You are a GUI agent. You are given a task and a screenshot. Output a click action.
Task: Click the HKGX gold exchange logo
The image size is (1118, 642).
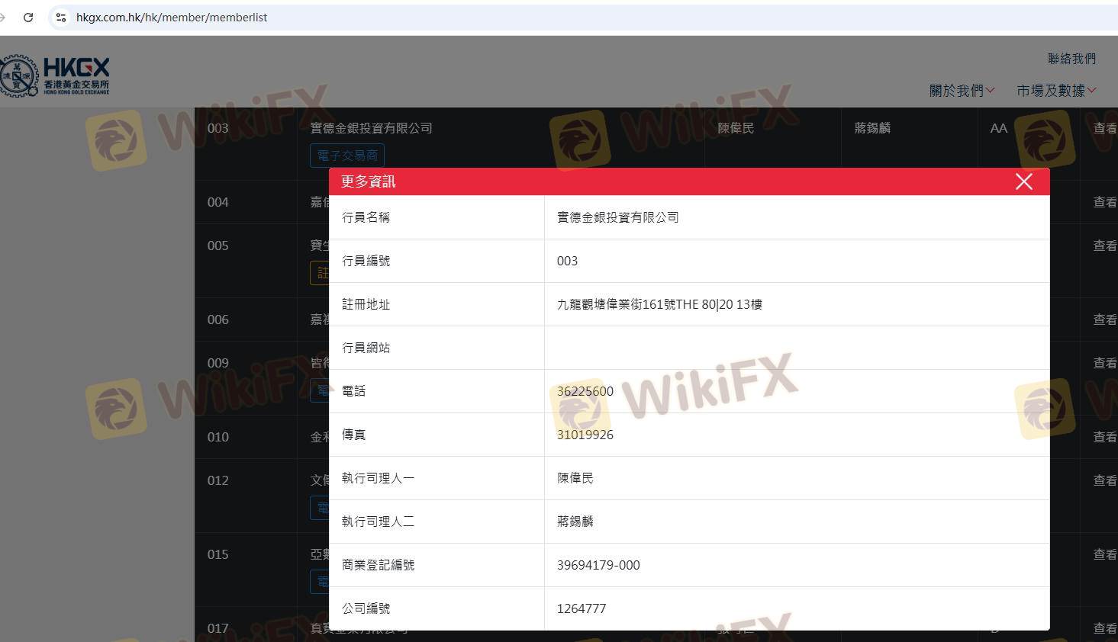click(55, 75)
